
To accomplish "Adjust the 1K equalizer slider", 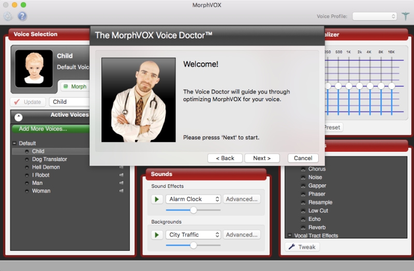I will coord(349,86).
